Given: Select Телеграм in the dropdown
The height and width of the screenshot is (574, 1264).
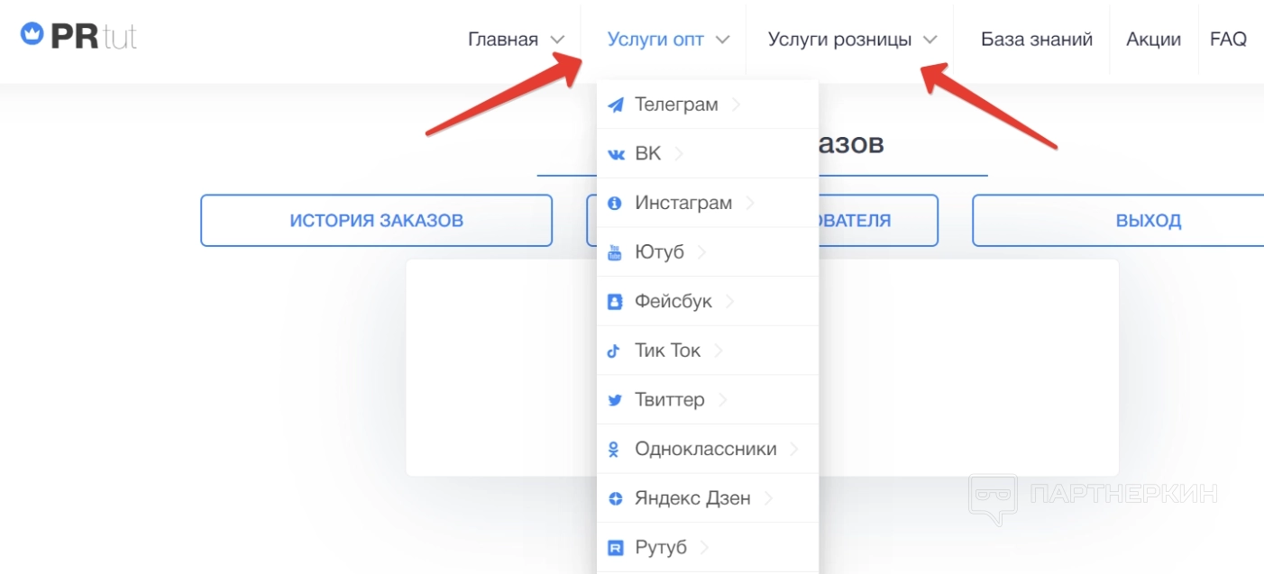Looking at the screenshot, I should coord(708,105).
